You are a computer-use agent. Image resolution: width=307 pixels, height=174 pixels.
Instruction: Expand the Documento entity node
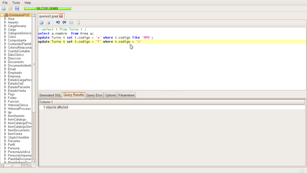tap(5, 62)
